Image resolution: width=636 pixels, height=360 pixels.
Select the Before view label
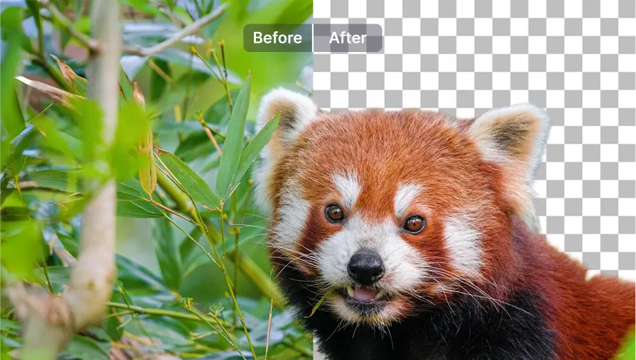pyautogui.click(x=278, y=37)
